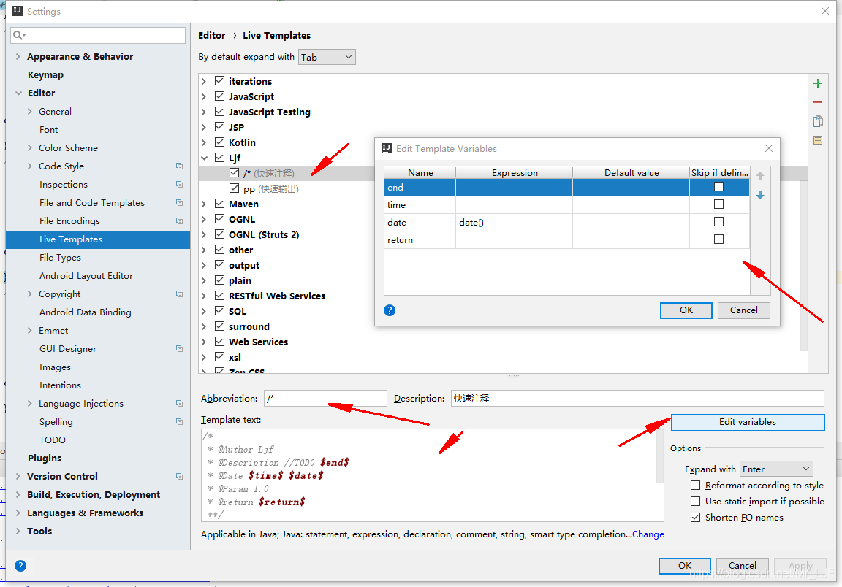This screenshot has height=587, width=842.
Task: Click project-level icon beside Spelling
Action: [x=179, y=422]
